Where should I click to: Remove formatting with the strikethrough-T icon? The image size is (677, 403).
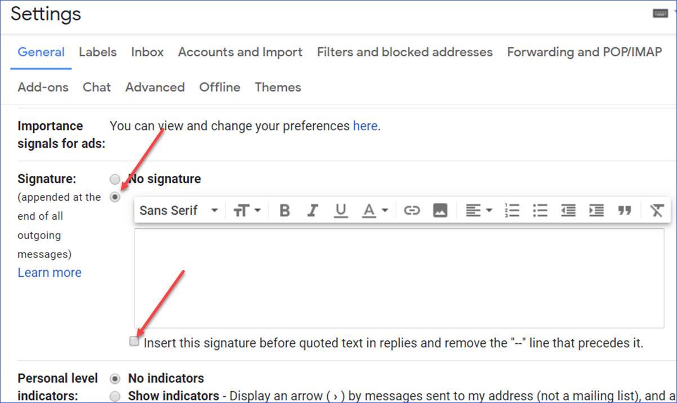point(657,210)
